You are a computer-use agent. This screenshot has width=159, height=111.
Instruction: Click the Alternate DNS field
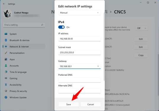click(79, 91)
